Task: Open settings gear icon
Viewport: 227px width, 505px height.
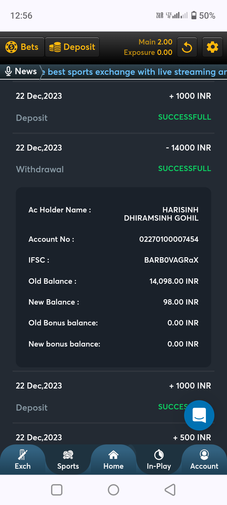Action: [212, 47]
